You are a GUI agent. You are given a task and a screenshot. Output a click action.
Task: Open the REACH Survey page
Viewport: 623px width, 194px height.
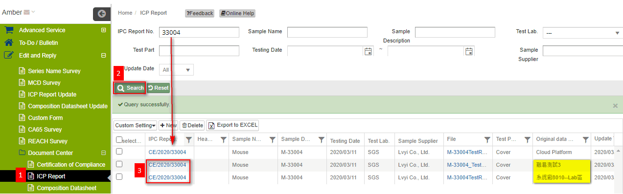(47, 141)
